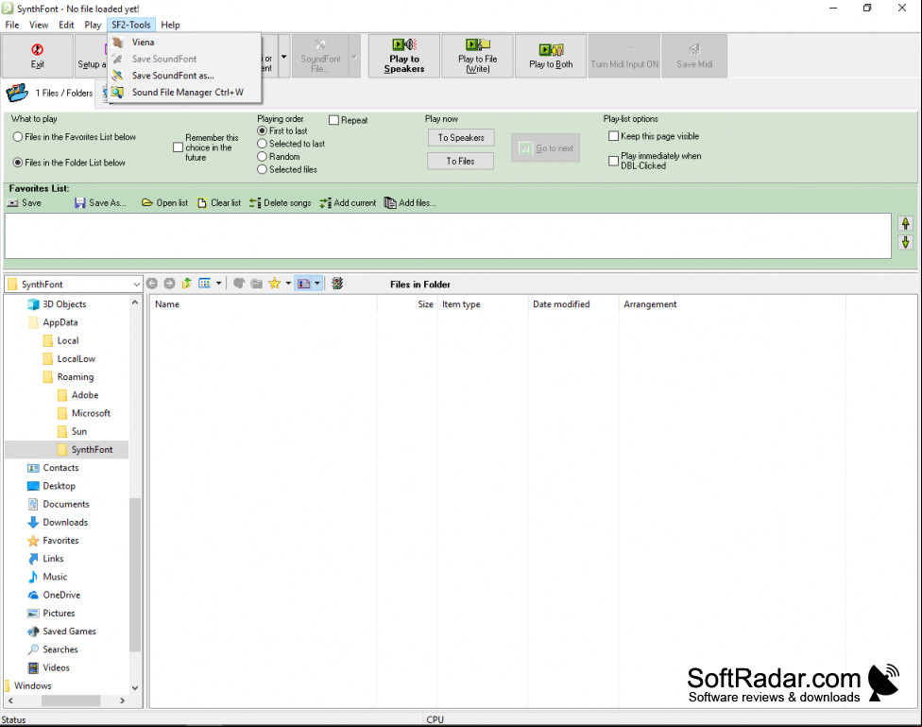Open the dropdown arrow beside SoundFont File

click(x=354, y=57)
